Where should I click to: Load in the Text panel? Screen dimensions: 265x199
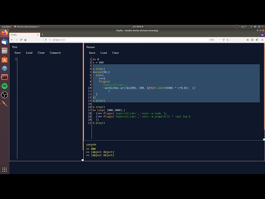[x=29, y=53]
